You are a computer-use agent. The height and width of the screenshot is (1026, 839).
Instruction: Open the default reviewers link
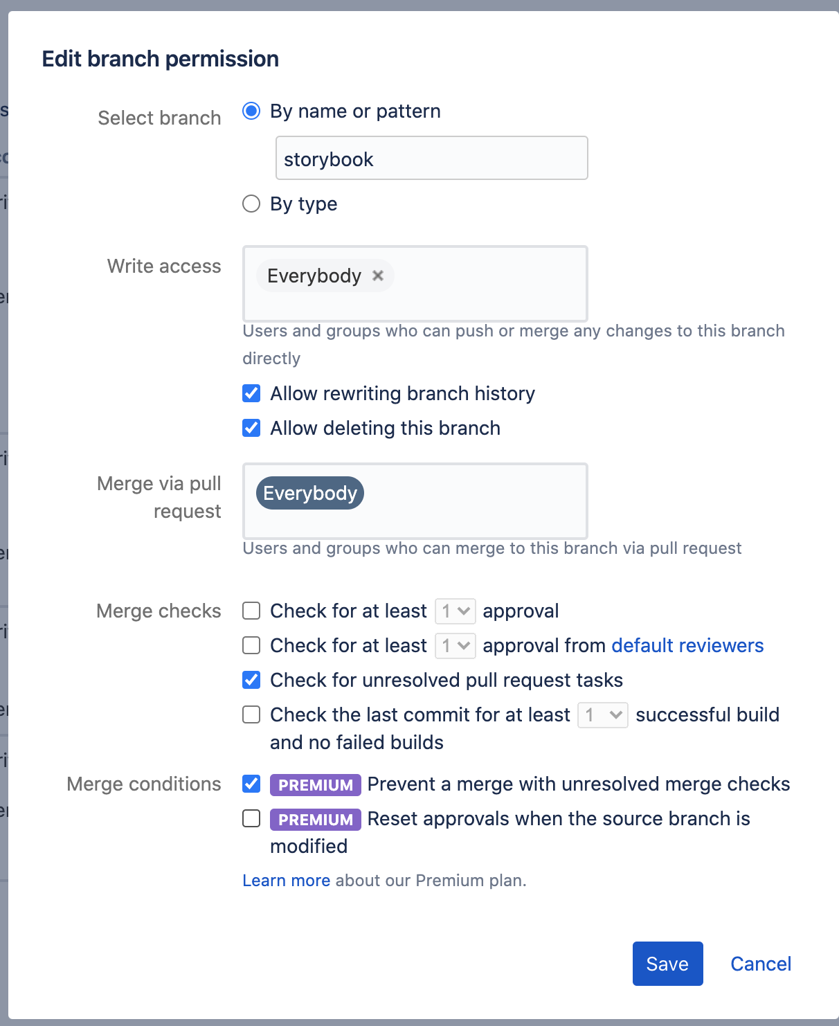click(687, 645)
